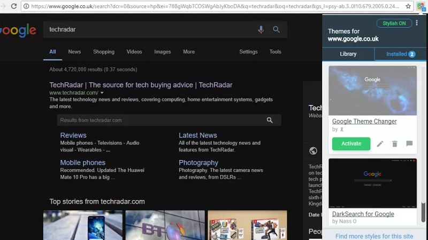The width and height of the screenshot is (428, 240).
Task: Open comments icon for Google Theme Changer
Action: [x=409, y=143]
